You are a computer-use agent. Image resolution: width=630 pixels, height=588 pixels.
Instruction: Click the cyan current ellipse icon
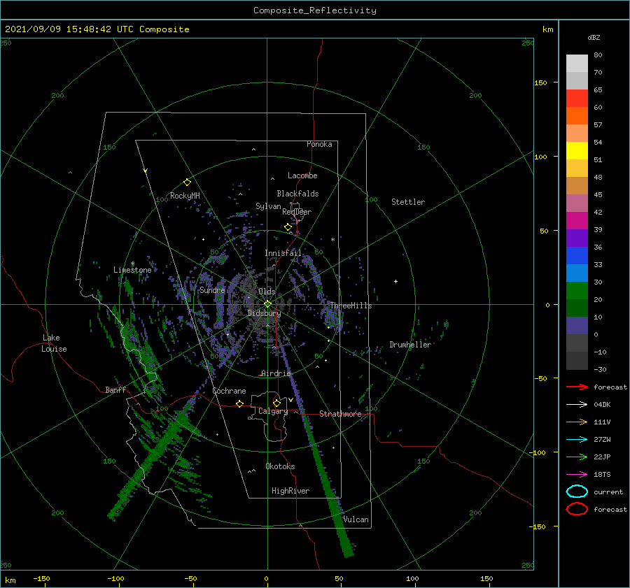pos(577,492)
